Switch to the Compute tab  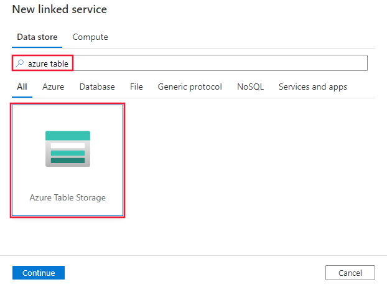coord(90,37)
